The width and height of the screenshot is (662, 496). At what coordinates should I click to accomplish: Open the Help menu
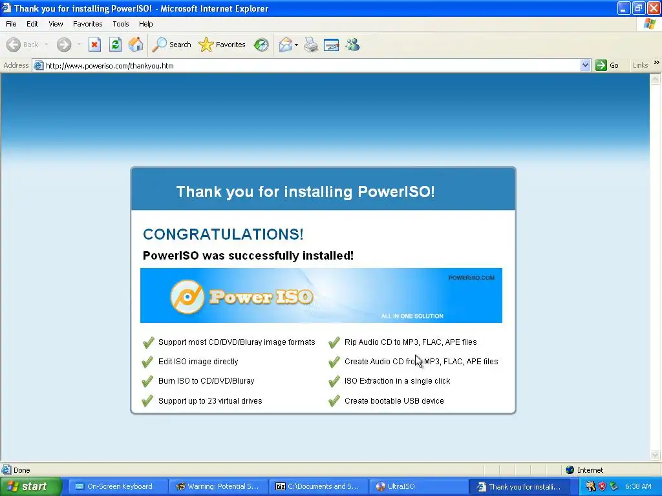coord(145,24)
